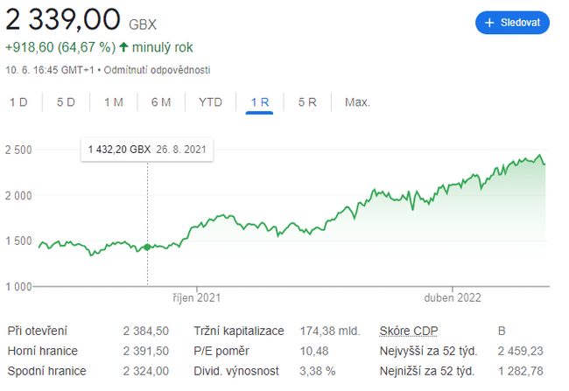Open the YTD range tab

point(210,102)
